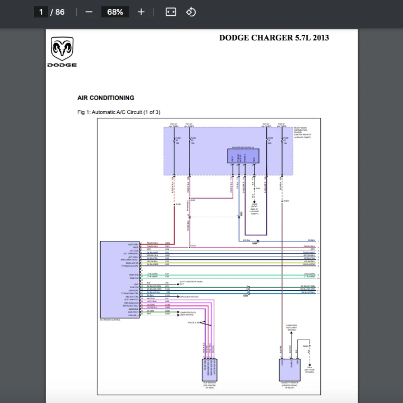Image resolution: width=403 pixels, height=403 pixels.
Task: Click the DODGE CHARGER 5.7L 2013 title
Action: 274,38
